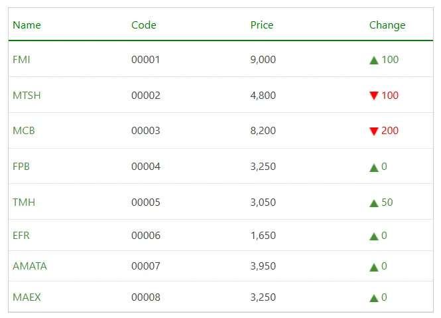This screenshot has height=318, width=441.
Task: Open the MTSH stock link
Action: (x=27, y=96)
